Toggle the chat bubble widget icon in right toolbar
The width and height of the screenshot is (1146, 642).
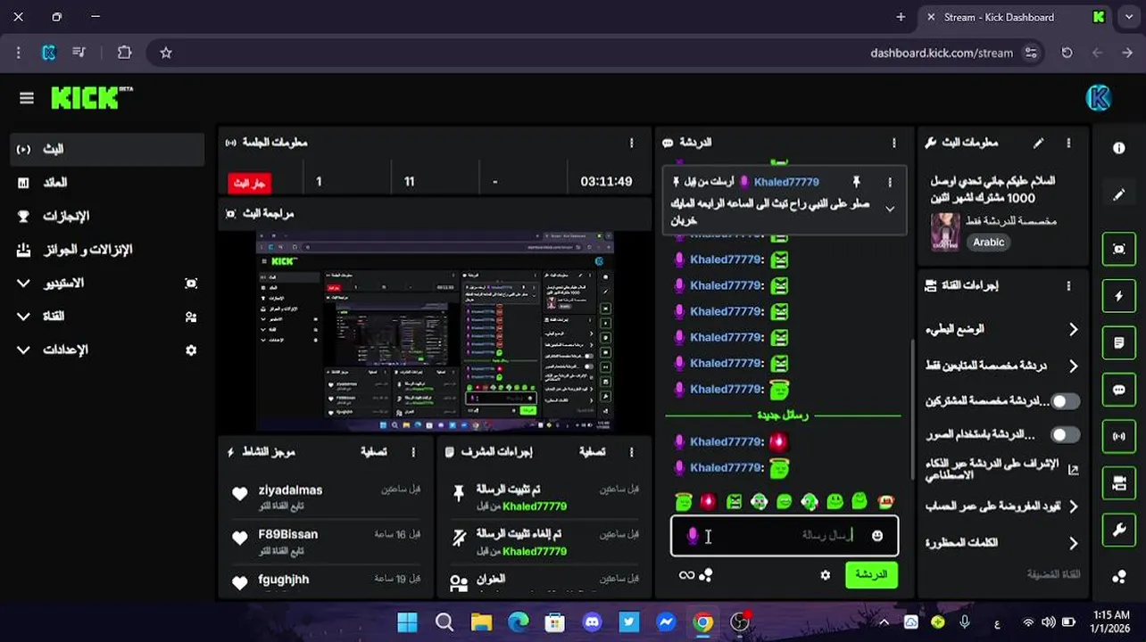click(1118, 390)
